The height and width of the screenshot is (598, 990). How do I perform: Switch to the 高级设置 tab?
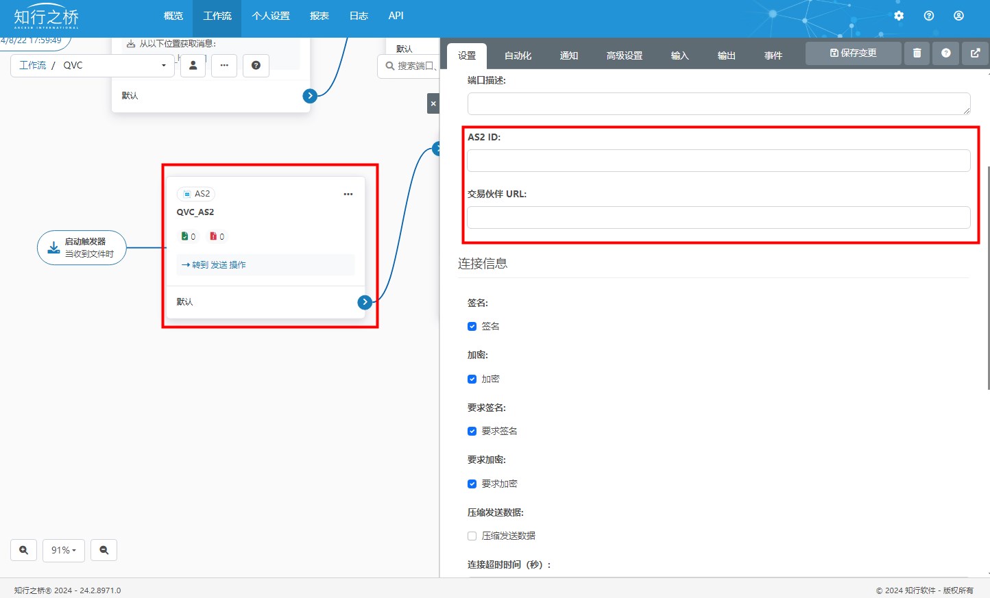click(624, 55)
